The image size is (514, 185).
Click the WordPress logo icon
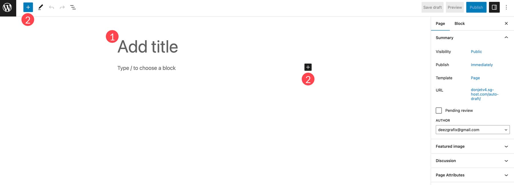click(8, 8)
